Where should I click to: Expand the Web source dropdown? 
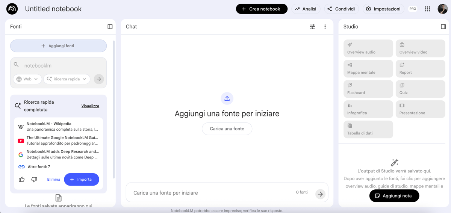27,79
